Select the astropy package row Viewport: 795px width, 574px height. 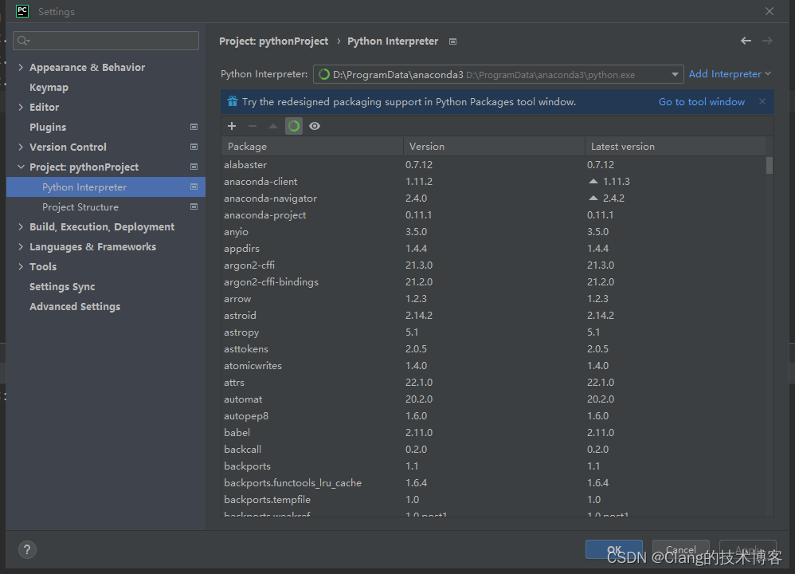pyautogui.click(x=494, y=332)
